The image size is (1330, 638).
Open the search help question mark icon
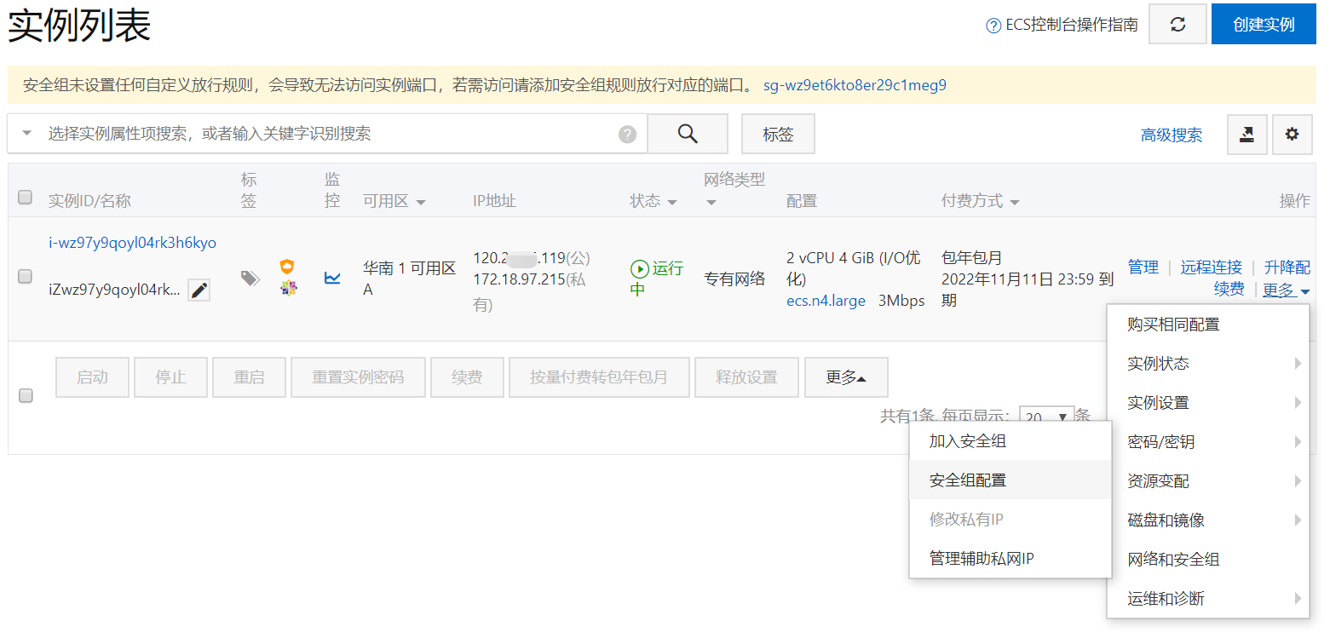click(x=627, y=135)
